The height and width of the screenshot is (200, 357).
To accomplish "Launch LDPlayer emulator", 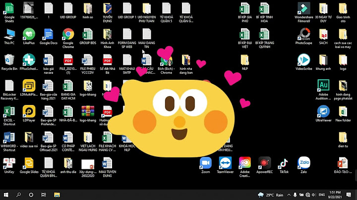I will pos(29,114).
